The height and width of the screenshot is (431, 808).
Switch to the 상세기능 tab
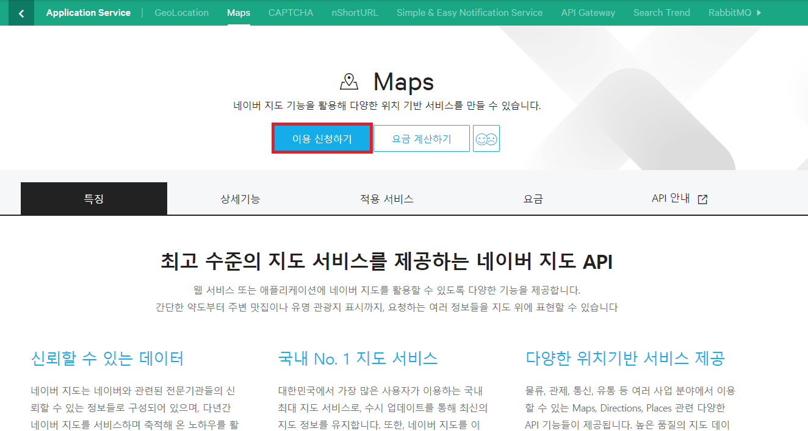(x=240, y=199)
